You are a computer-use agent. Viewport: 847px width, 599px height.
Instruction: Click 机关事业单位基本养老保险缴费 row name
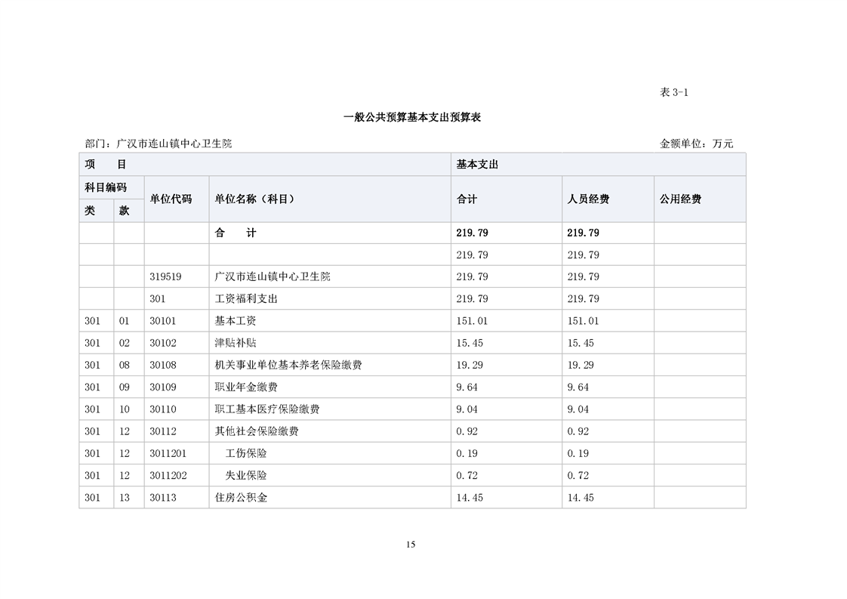click(288, 366)
